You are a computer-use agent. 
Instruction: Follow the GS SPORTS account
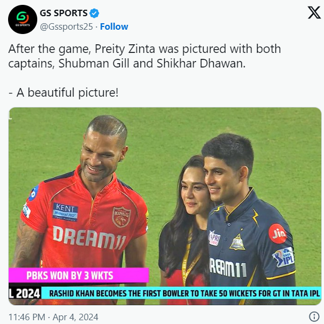(114, 26)
